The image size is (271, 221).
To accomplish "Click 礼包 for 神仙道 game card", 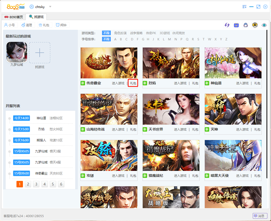I will pos(257,83).
